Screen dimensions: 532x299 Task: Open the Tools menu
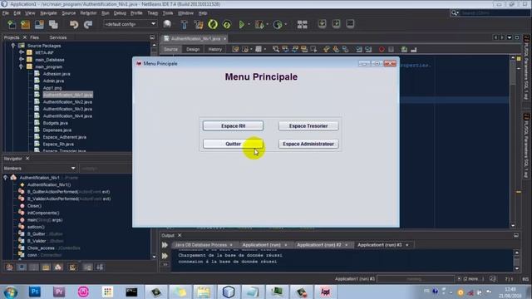coord(168,13)
